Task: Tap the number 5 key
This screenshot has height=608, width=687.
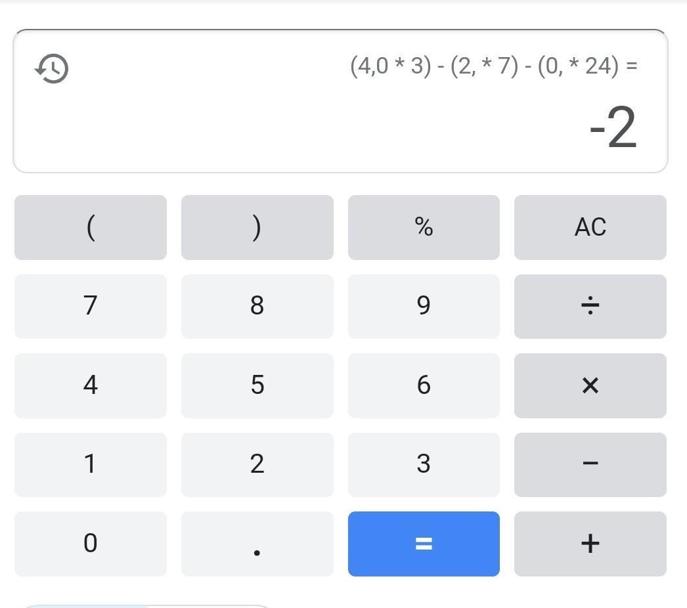Action: [x=257, y=385]
